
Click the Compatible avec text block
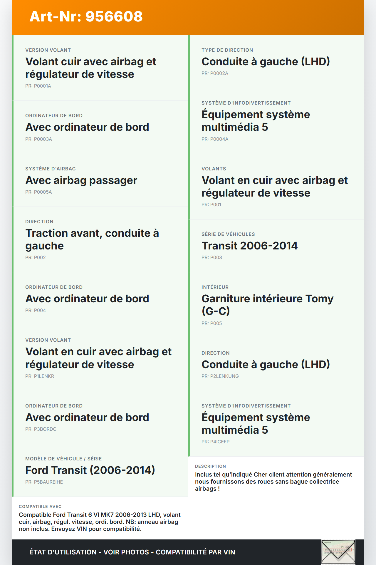coord(100,522)
